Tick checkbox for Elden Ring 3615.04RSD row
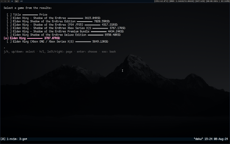The height and width of the screenshot is (144, 230). (9, 18)
